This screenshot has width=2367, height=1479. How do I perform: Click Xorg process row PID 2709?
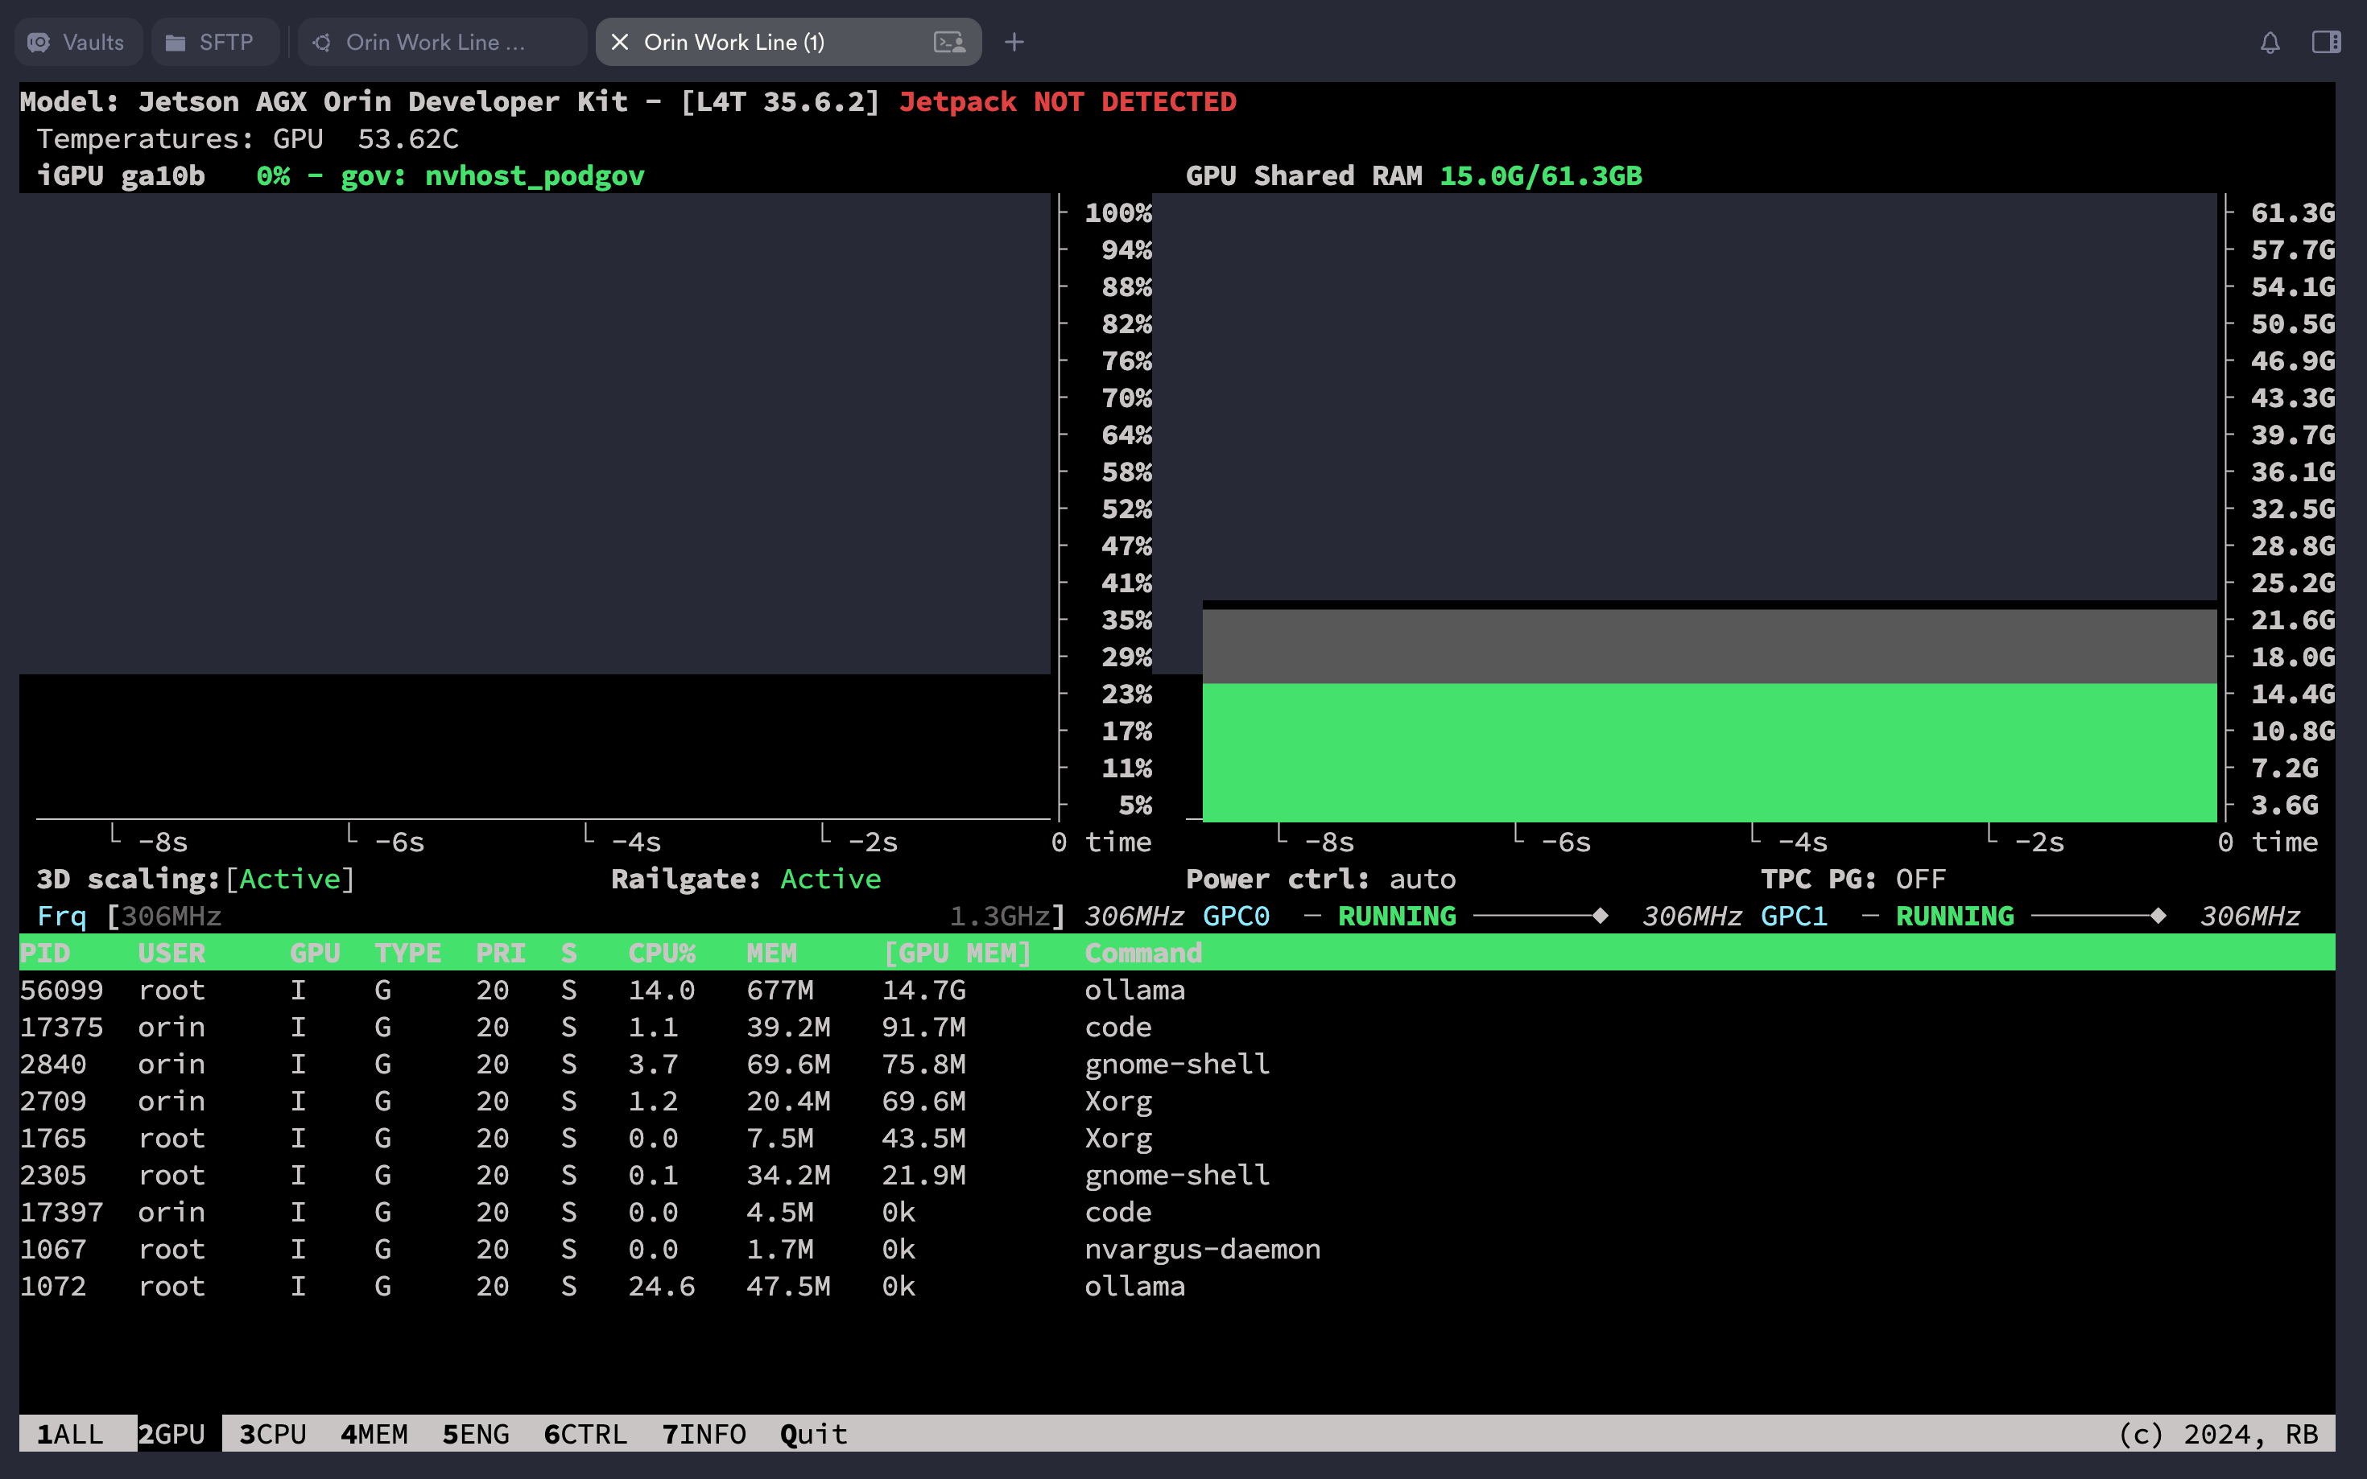[x=1177, y=1102]
